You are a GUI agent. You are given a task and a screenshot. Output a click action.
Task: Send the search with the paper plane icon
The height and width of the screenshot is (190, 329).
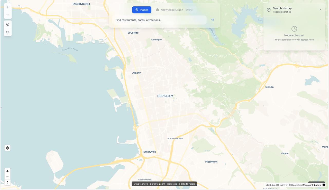[x=213, y=20]
